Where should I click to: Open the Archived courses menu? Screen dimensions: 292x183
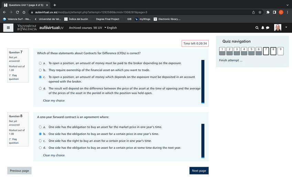coord(80,28)
